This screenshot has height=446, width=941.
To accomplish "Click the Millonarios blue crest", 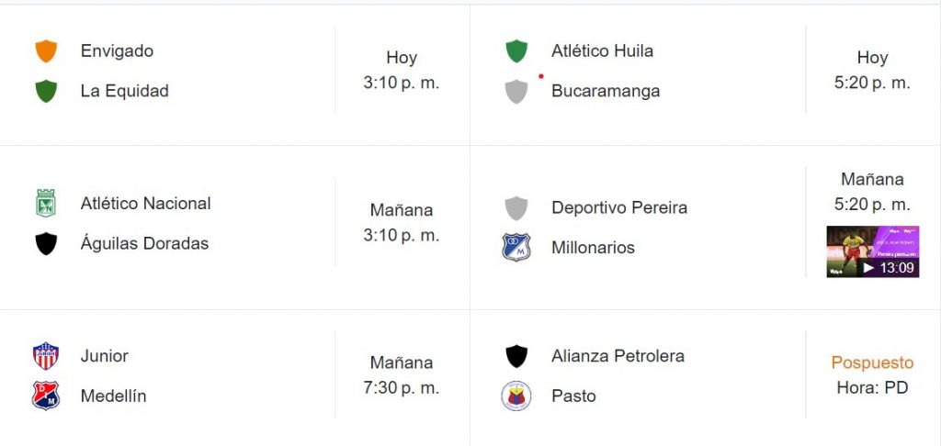I will [516, 247].
